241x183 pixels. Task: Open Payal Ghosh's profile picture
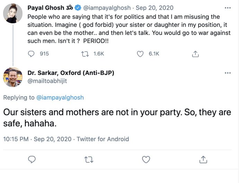pyautogui.click(x=13, y=16)
